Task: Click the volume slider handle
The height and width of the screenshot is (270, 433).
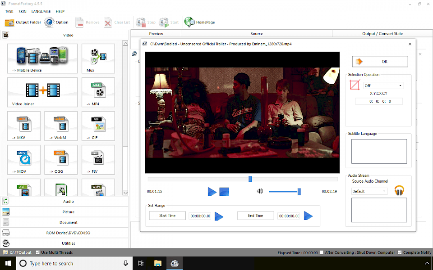Action: coord(299,192)
